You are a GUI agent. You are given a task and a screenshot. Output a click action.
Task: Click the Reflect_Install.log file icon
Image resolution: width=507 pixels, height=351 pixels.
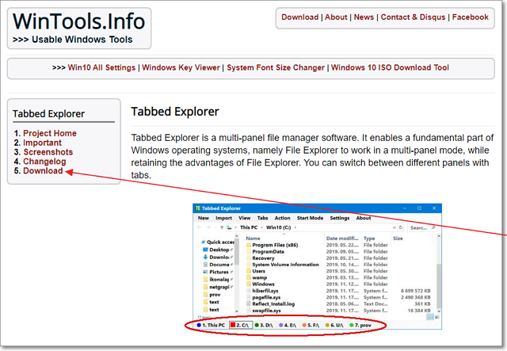[x=248, y=303]
